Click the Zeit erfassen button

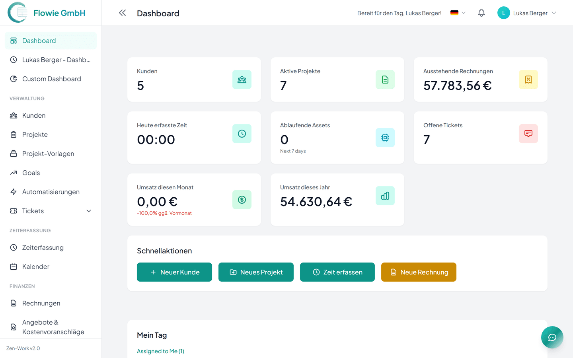(x=337, y=272)
